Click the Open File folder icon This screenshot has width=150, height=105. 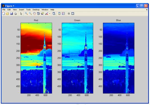tap(8, 14)
